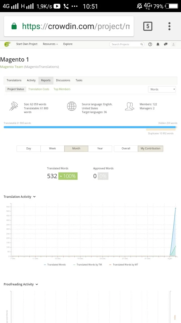Open the Magento Team profile link
Viewport: 181px width, 323px height.
(12, 67)
